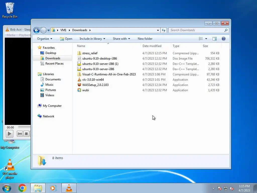Select Visual-C-Runtimes-All-in-One-Feb-2023 archive
Screen dimensions: 257x193
click(x=109, y=74)
